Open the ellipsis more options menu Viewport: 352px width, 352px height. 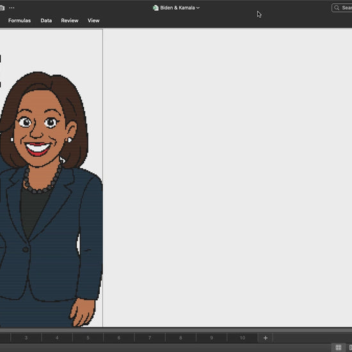click(12, 8)
